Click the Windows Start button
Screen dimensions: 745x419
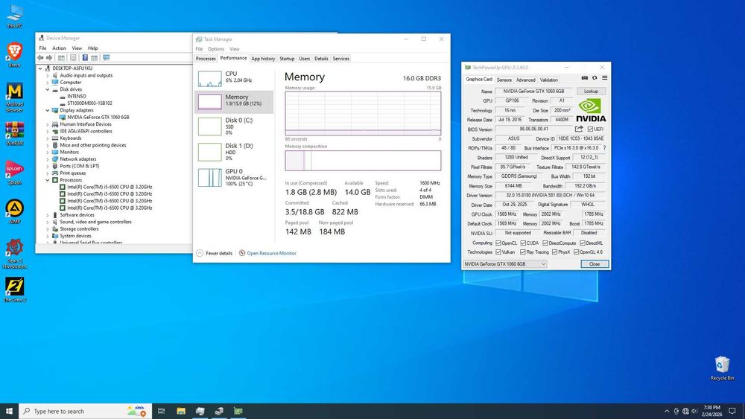pos(9,411)
